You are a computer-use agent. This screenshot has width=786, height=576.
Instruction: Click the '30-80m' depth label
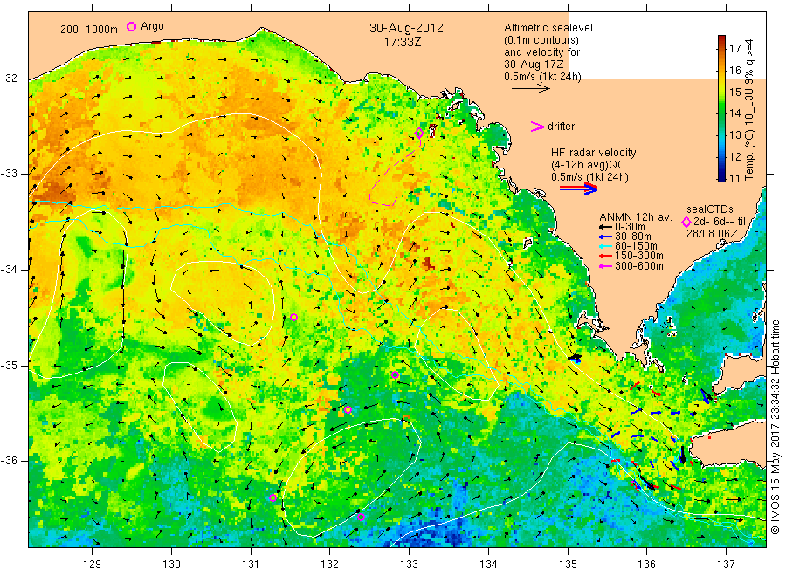click(x=633, y=237)
